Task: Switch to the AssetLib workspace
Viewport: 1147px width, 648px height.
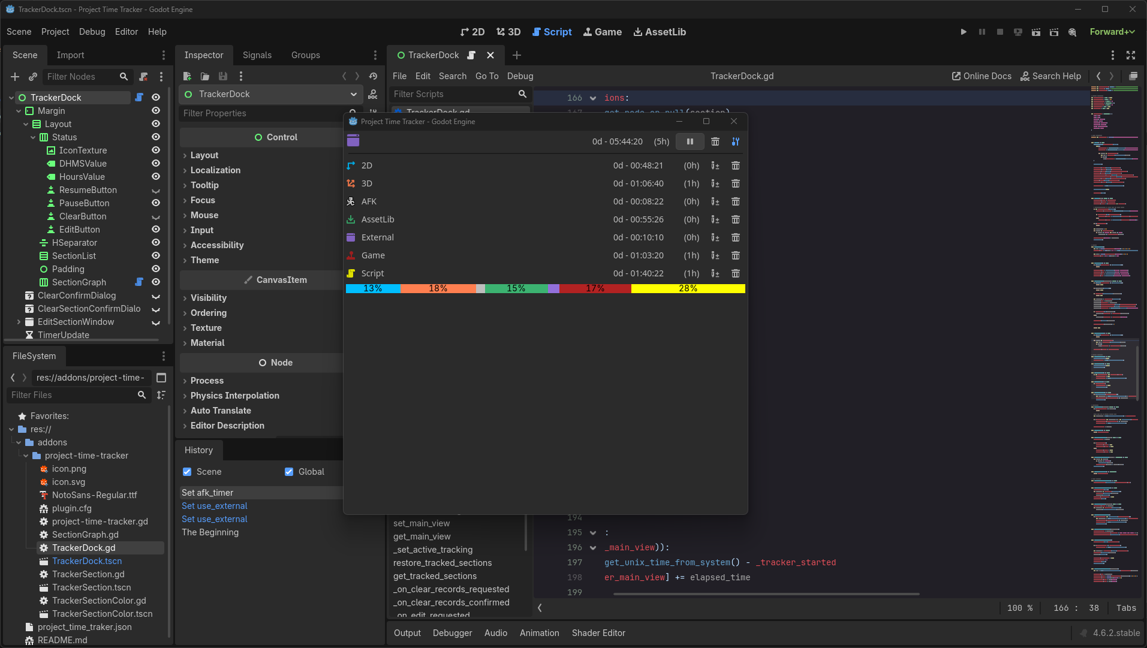Action: click(x=660, y=32)
